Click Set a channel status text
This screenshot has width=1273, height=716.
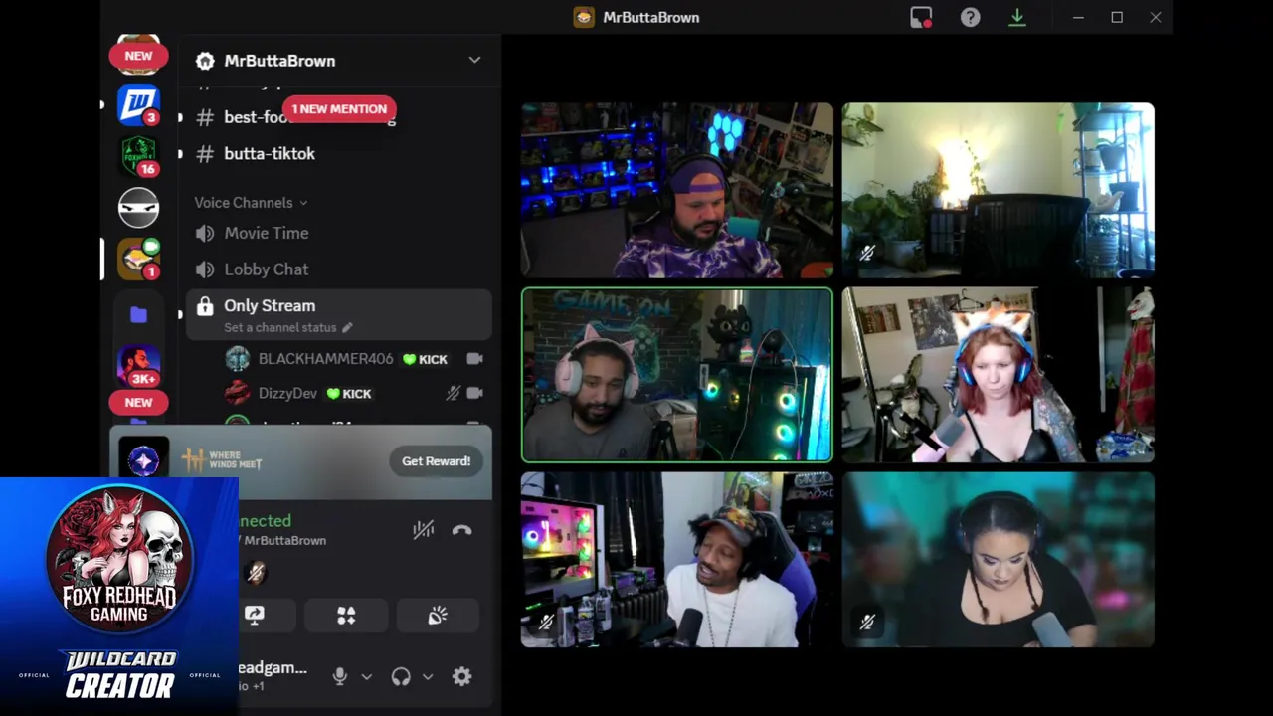280,327
